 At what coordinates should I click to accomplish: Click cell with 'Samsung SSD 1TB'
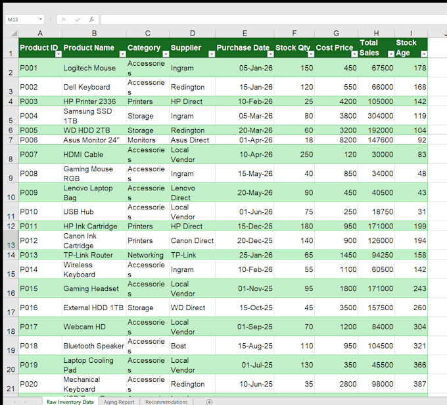pos(94,116)
